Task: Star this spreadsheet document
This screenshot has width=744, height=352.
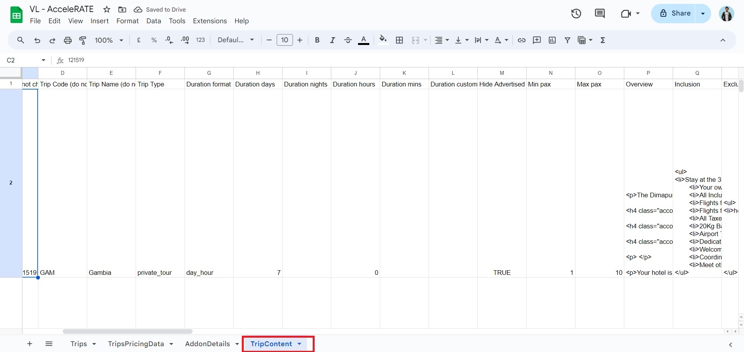Action: point(107,10)
